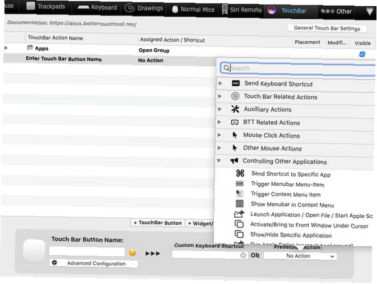
Task: Click the Apps folder icon
Action: click(30, 47)
